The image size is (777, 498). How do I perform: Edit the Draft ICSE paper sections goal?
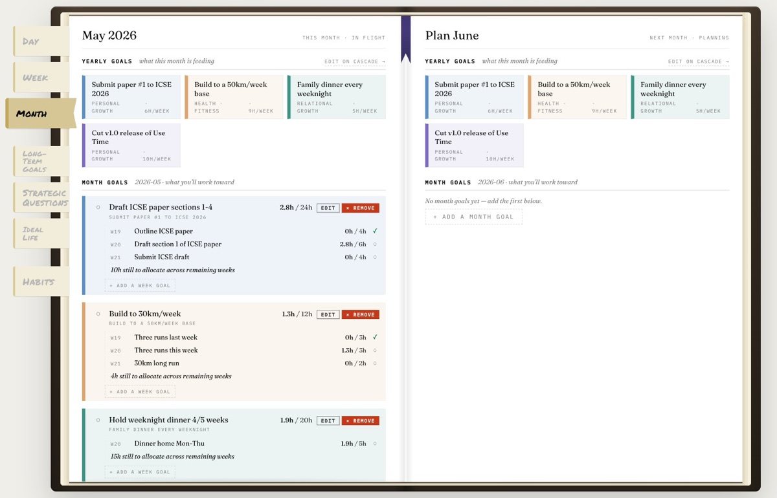(x=328, y=208)
